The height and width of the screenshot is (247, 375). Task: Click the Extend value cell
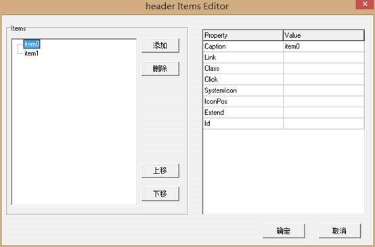(x=324, y=113)
